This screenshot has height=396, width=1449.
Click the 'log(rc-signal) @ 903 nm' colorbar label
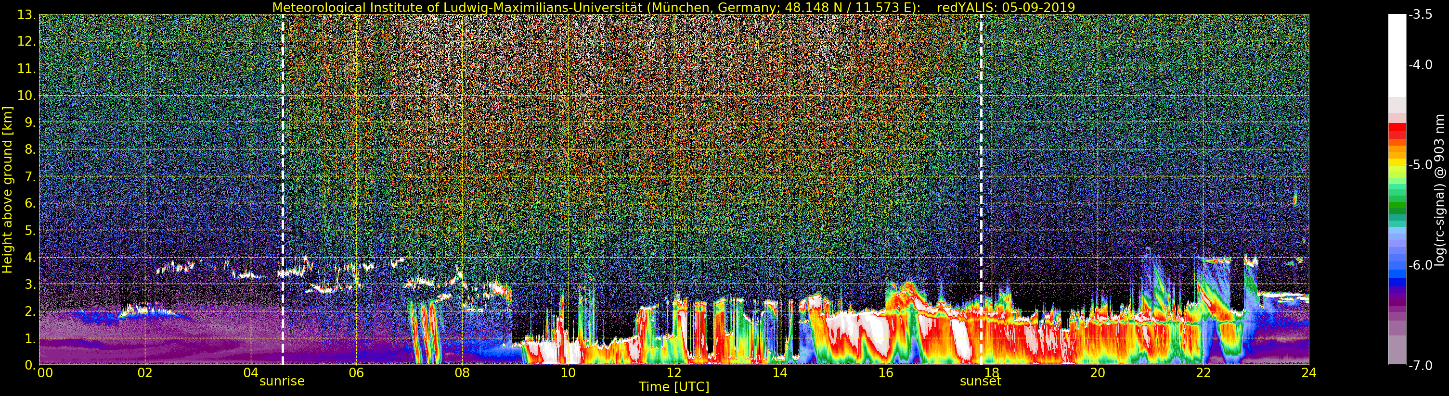tap(1439, 190)
